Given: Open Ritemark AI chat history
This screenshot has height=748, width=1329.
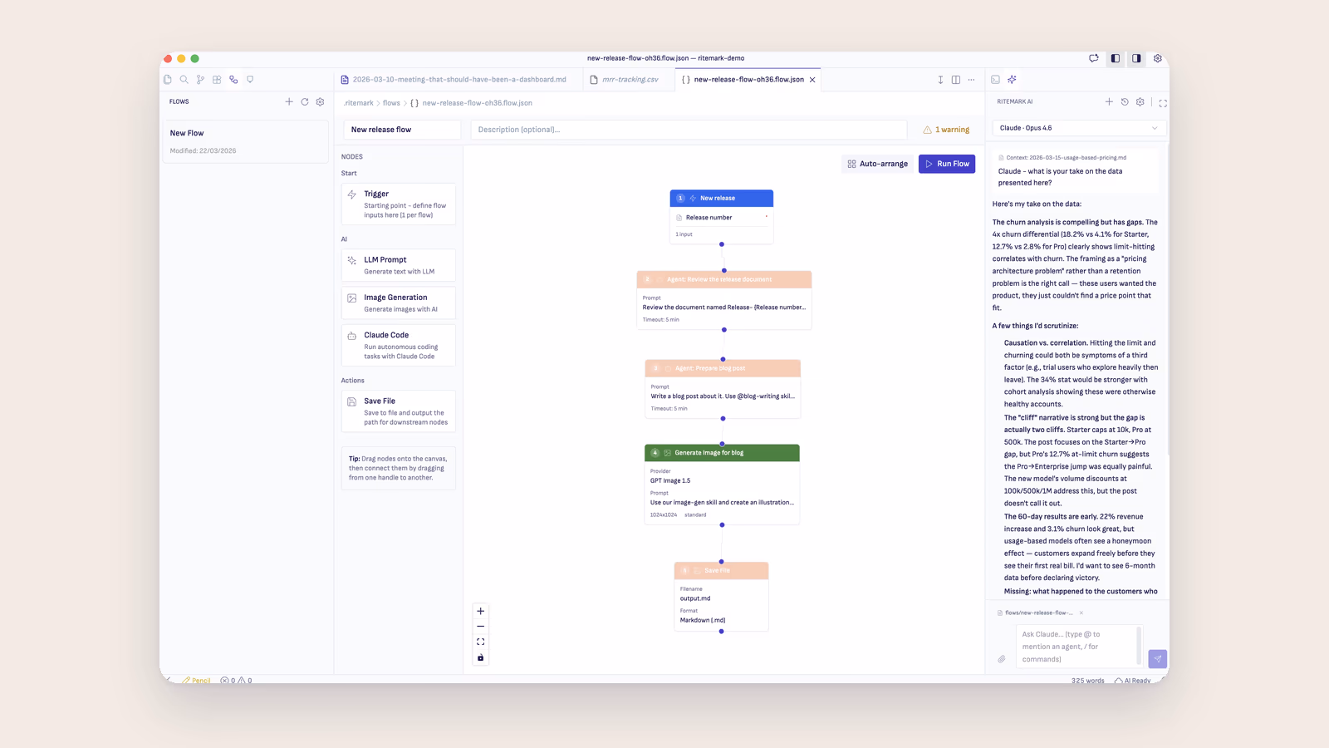Looking at the screenshot, I should coord(1125,101).
